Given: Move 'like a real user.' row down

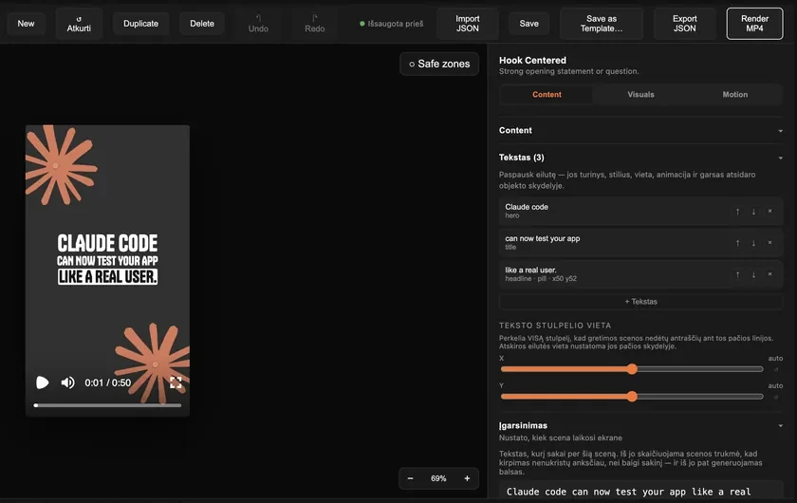Looking at the screenshot, I should (753, 274).
